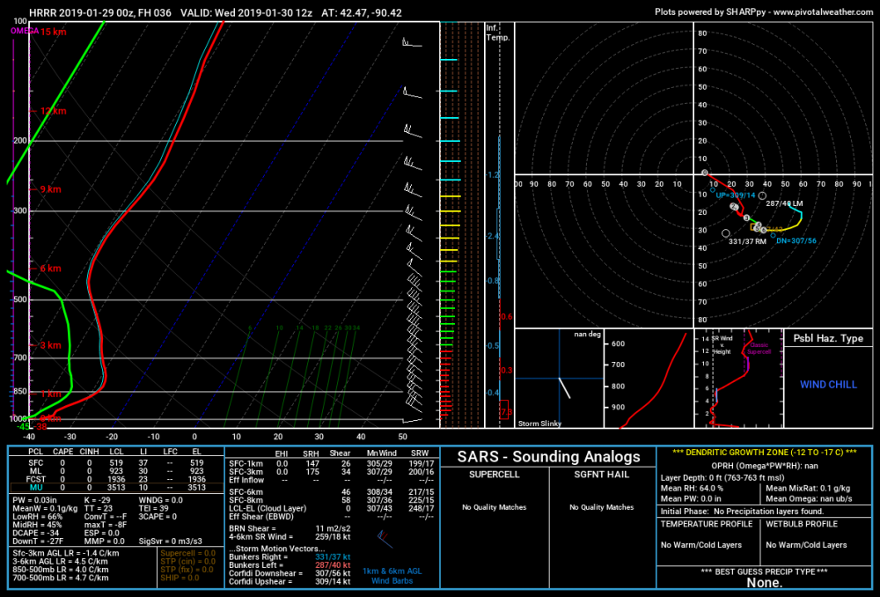Click the 'None.' precip type result

765,583
